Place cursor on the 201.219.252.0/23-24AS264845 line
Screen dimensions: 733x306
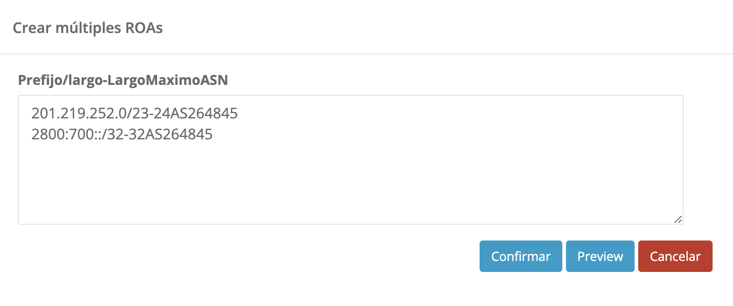135,113
